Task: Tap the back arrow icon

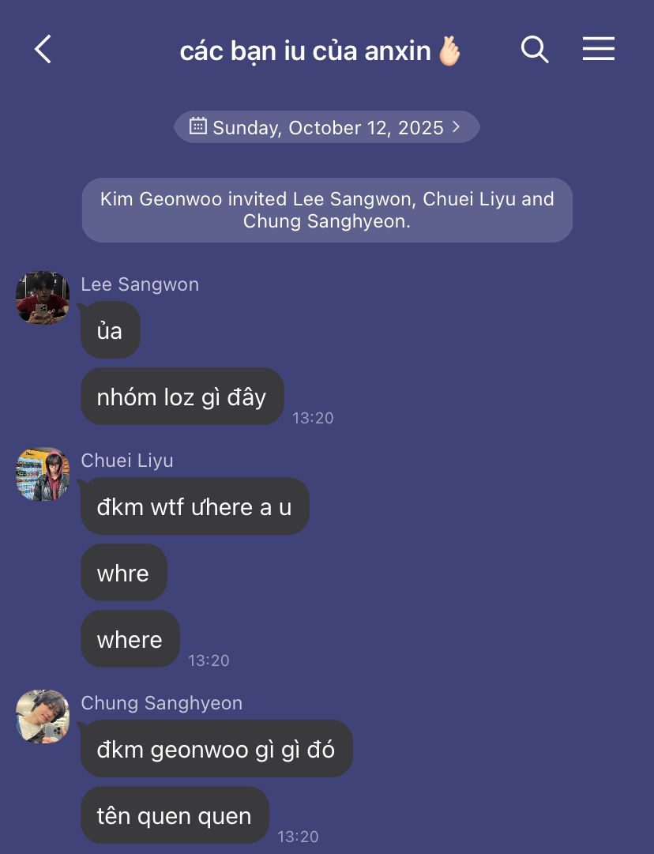Action: 43,50
